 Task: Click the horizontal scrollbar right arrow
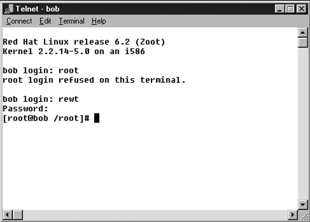pos(293,214)
